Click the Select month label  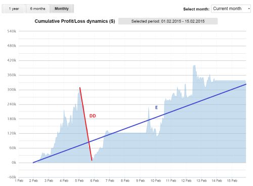[x=196, y=9]
